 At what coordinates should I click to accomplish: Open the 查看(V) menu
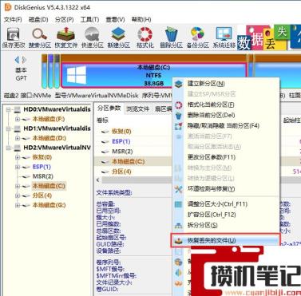point(115,19)
